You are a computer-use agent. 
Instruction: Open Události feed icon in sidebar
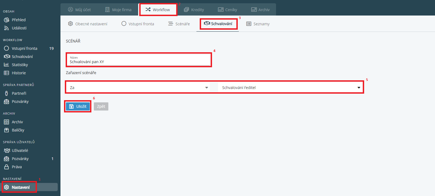click(x=7, y=28)
